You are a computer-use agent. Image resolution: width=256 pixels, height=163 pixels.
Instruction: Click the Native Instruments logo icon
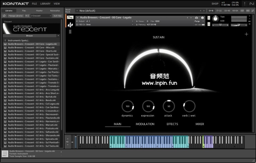click(x=251, y=4)
